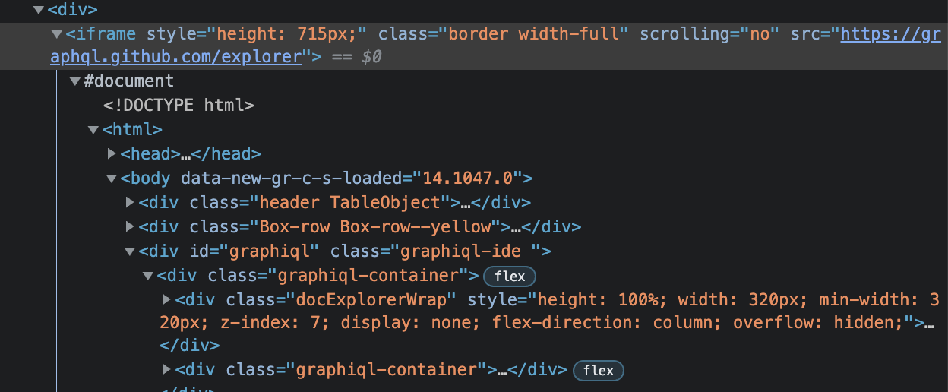The image size is (948, 392).
Task: Click the iframe tag name
Action: click(x=106, y=34)
